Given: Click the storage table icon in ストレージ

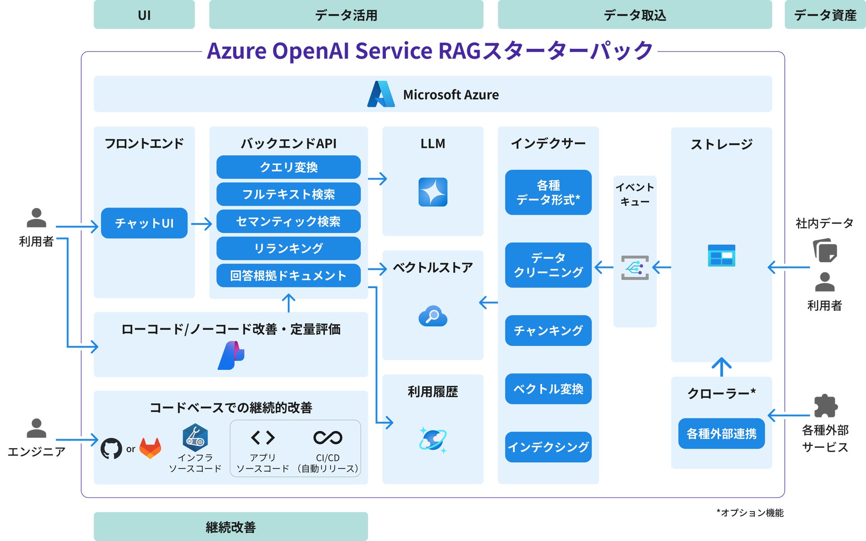Looking at the screenshot, I should point(721,256).
